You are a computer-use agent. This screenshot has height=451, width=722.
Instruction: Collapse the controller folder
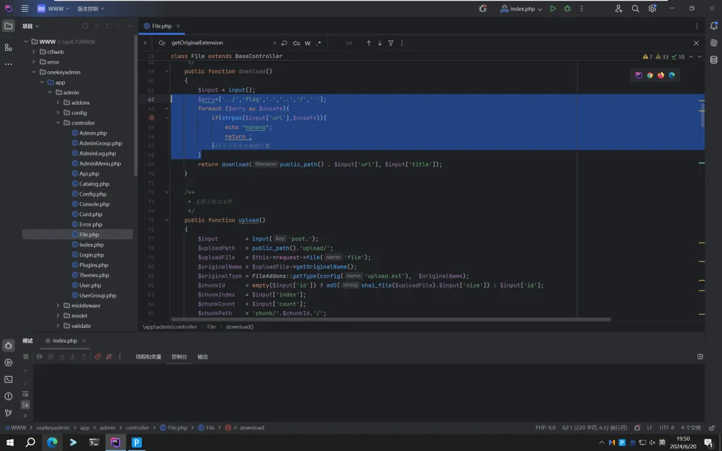[58, 123]
